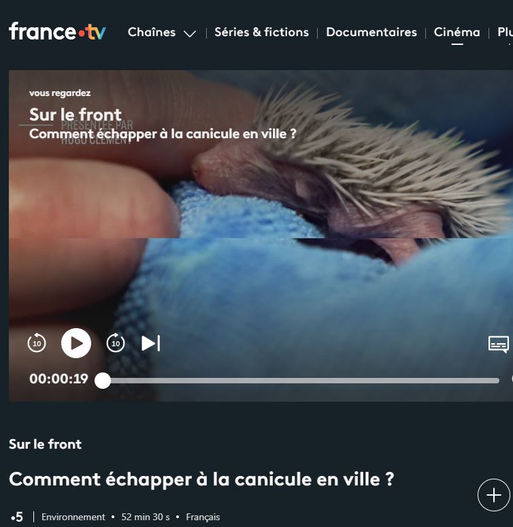Open the partially visible Plus menu

505,32
